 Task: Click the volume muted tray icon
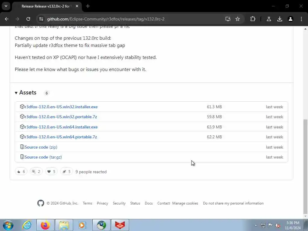pyautogui.click(x=278, y=225)
